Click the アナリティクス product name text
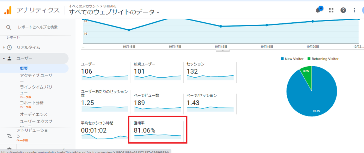This screenshot has width=364, height=153. click(38, 10)
